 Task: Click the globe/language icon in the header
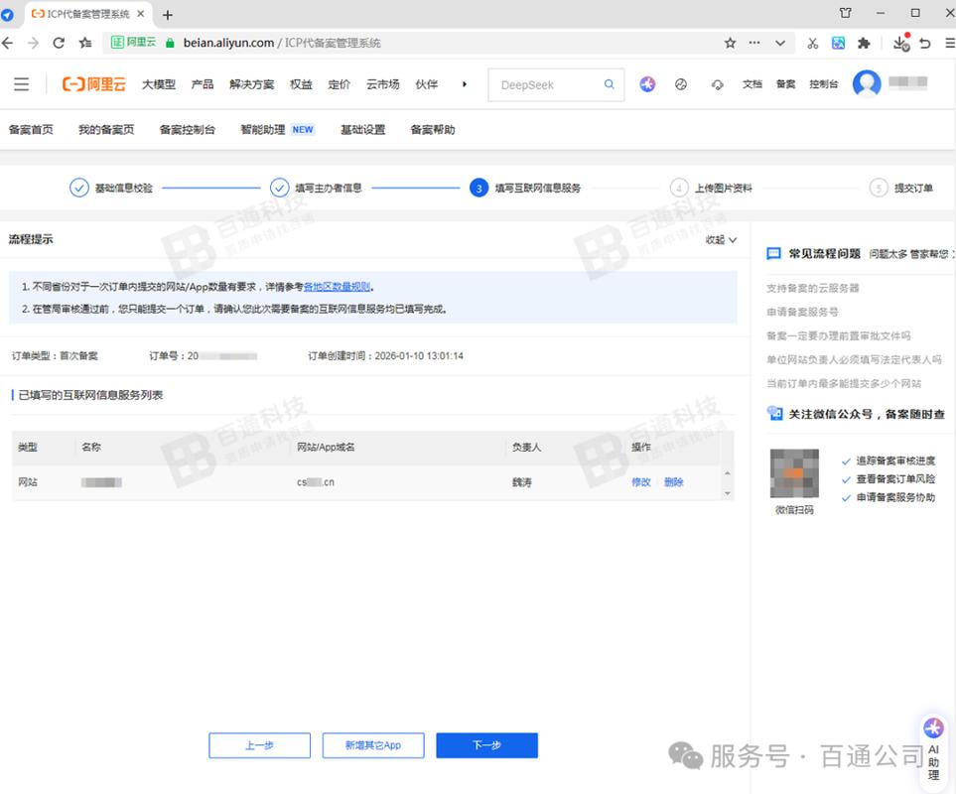(681, 84)
